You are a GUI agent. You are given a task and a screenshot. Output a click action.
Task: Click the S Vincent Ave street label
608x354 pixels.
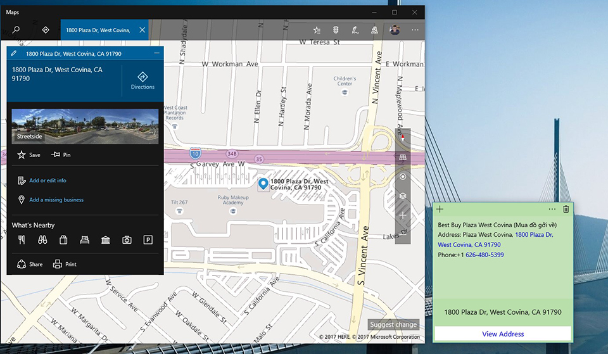point(362,256)
